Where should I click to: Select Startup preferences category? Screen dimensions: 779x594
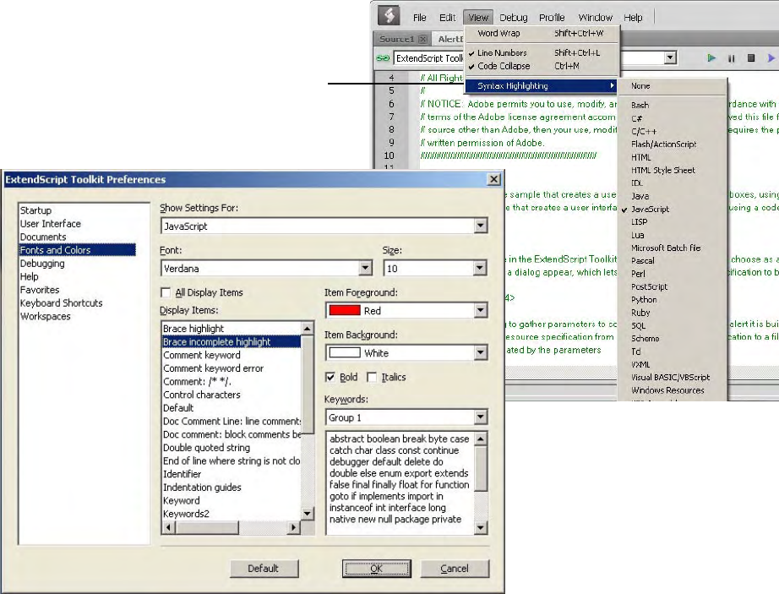[35, 210]
